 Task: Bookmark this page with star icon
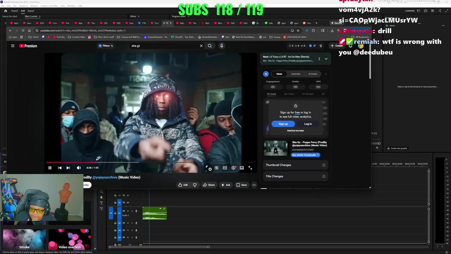[298, 30]
